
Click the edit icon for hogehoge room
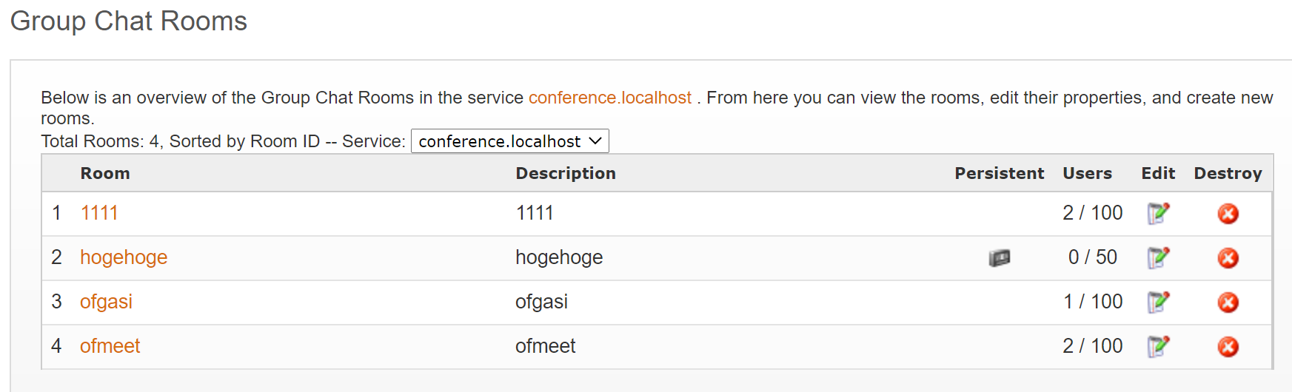point(1158,258)
